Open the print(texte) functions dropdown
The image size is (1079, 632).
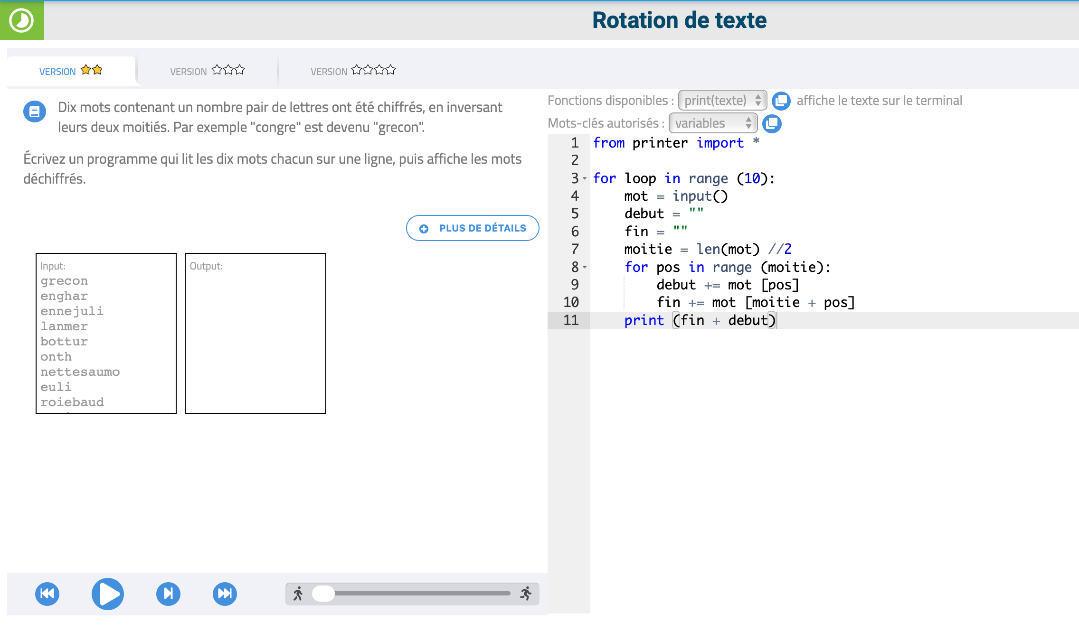[x=722, y=101]
